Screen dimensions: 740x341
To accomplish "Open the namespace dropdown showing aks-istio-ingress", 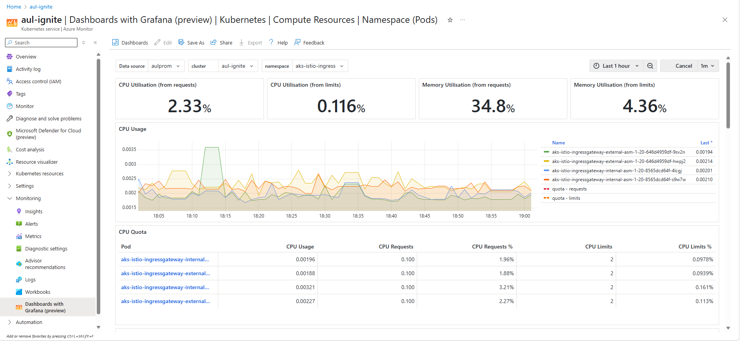I will click(320, 66).
